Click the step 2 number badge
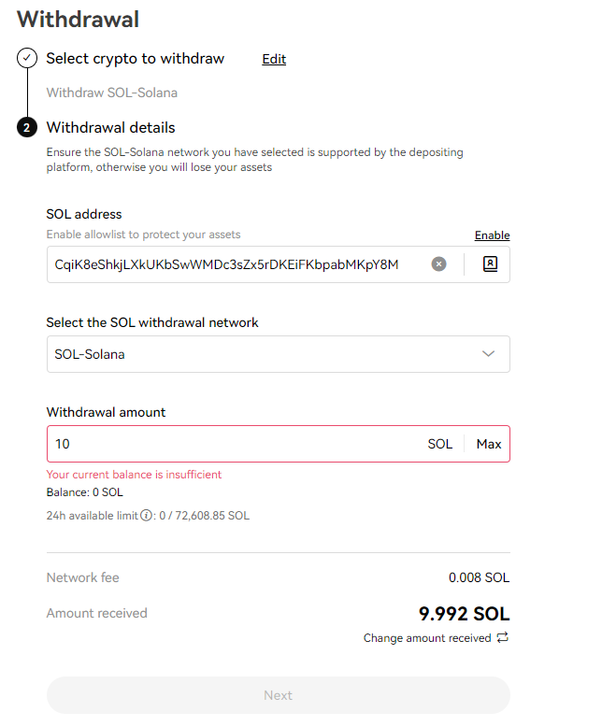 27,128
